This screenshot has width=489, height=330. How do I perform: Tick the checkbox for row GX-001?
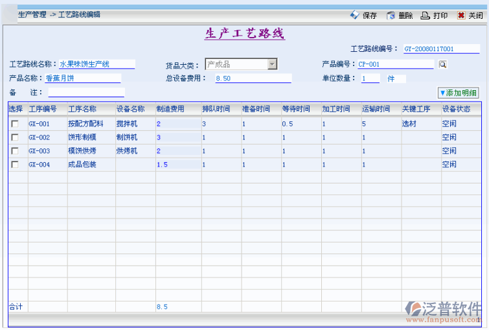14,124
